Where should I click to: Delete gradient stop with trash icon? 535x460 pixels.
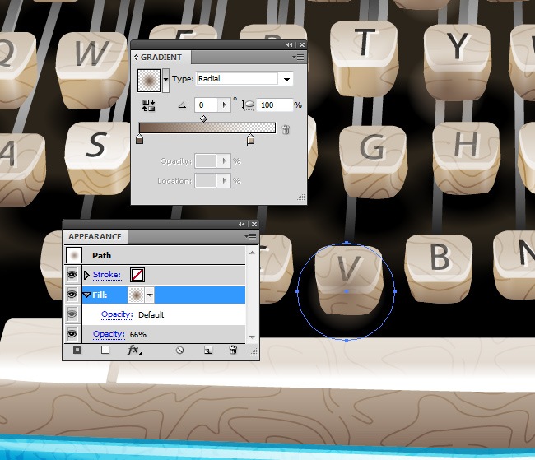coord(286,129)
